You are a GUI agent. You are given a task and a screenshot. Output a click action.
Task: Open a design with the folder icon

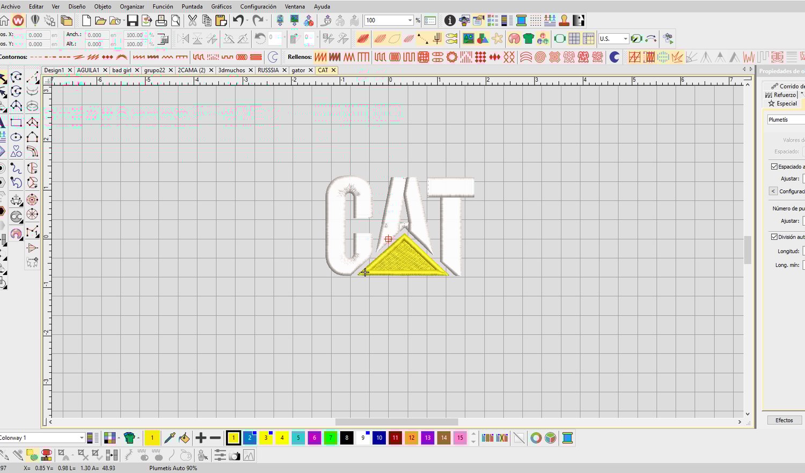tap(100, 21)
